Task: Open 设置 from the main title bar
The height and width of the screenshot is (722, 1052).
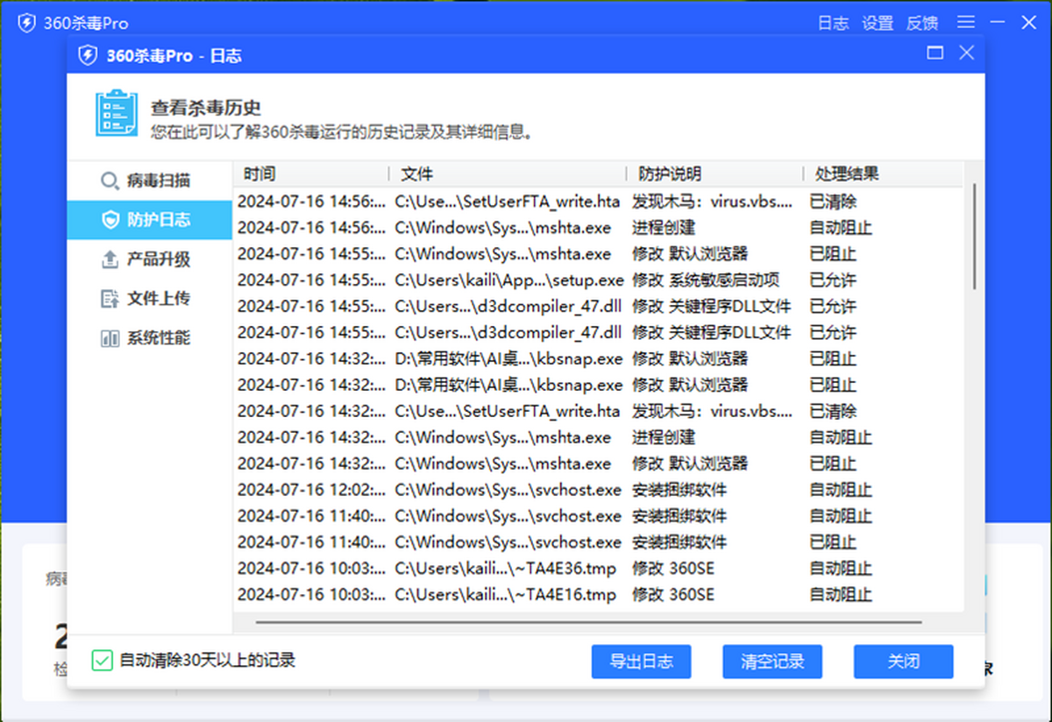Action: (878, 24)
